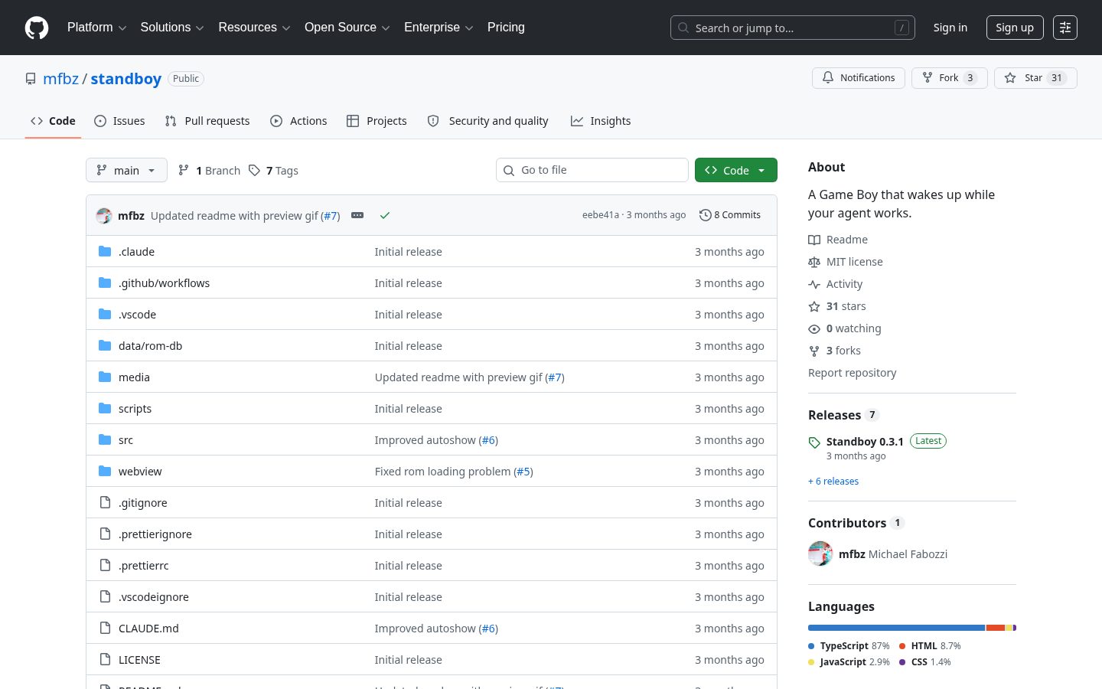This screenshot has height=689, width=1102.
Task: Click the branch icon beside 1 Branch
Action: (x=184, y=170)
